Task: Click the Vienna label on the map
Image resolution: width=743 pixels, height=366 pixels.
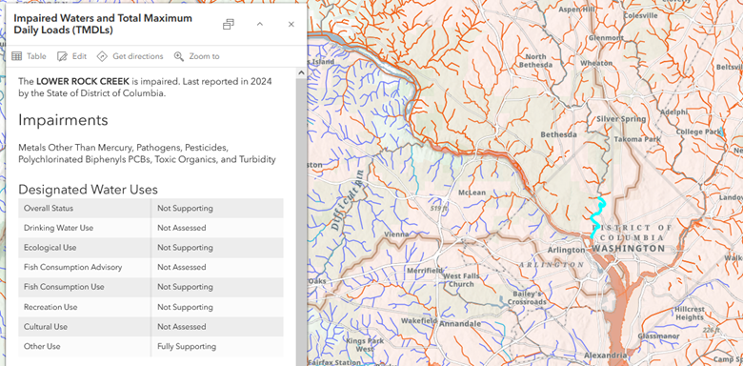Action: coord(397,234)
